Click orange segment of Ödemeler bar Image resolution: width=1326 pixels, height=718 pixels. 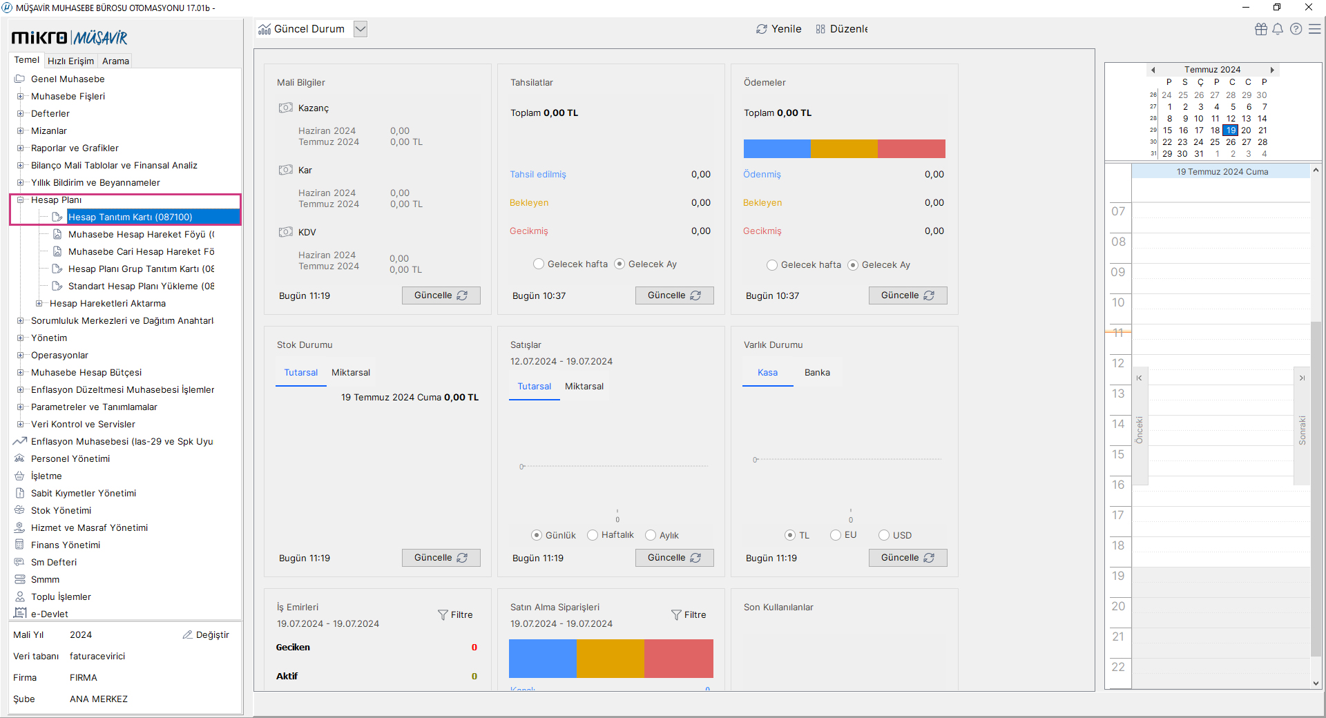(844, 148)
